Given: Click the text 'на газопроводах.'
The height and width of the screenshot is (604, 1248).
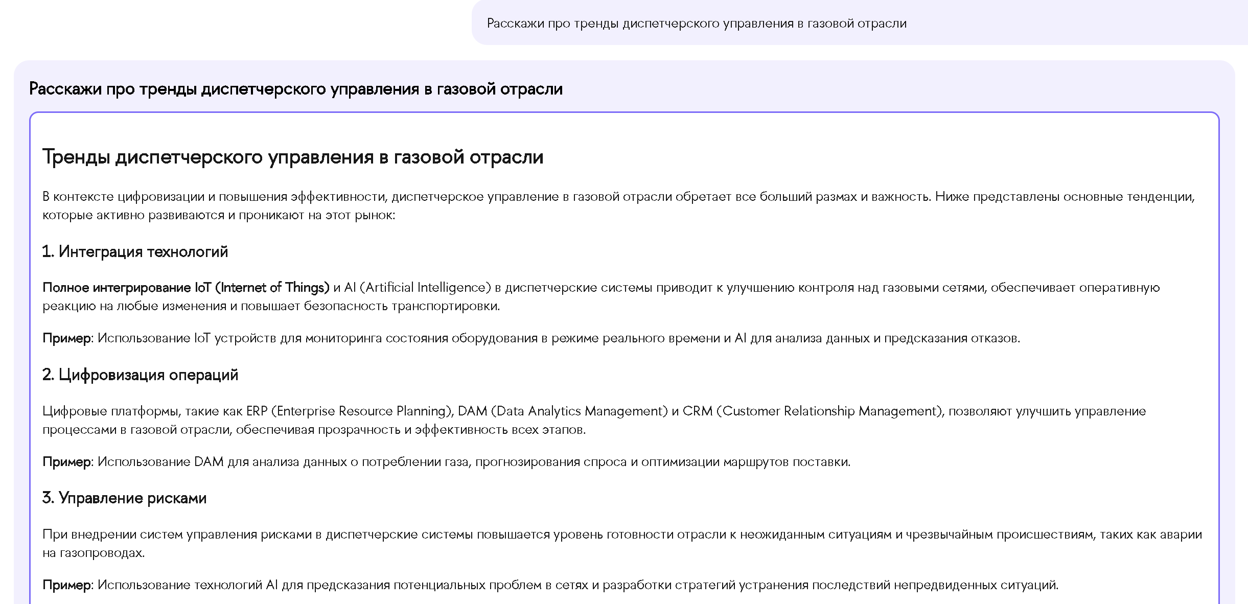Looking at the screenshot, I should pos(94,552).
